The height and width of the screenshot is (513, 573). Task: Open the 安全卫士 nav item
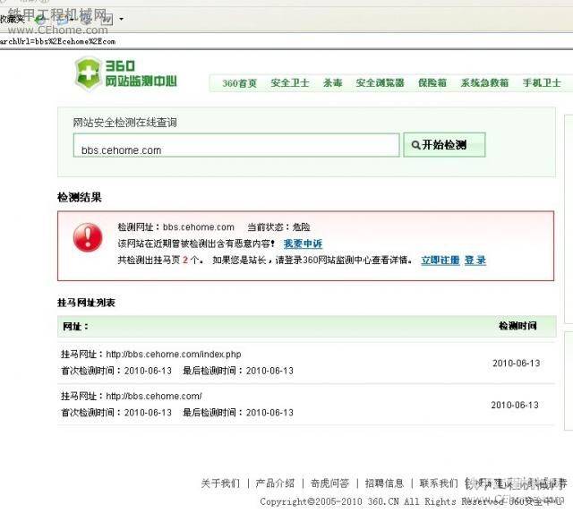(290, 83)
